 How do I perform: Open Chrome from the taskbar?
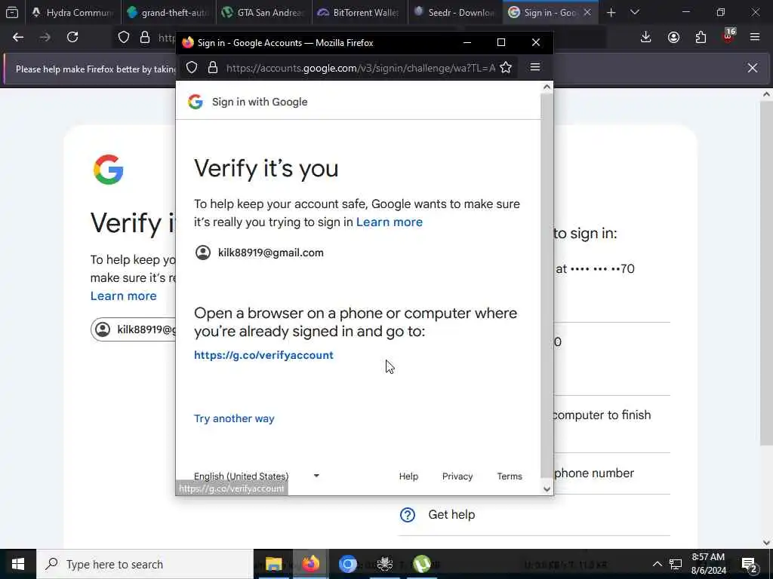pyautogui.click(x=347, y=564)
